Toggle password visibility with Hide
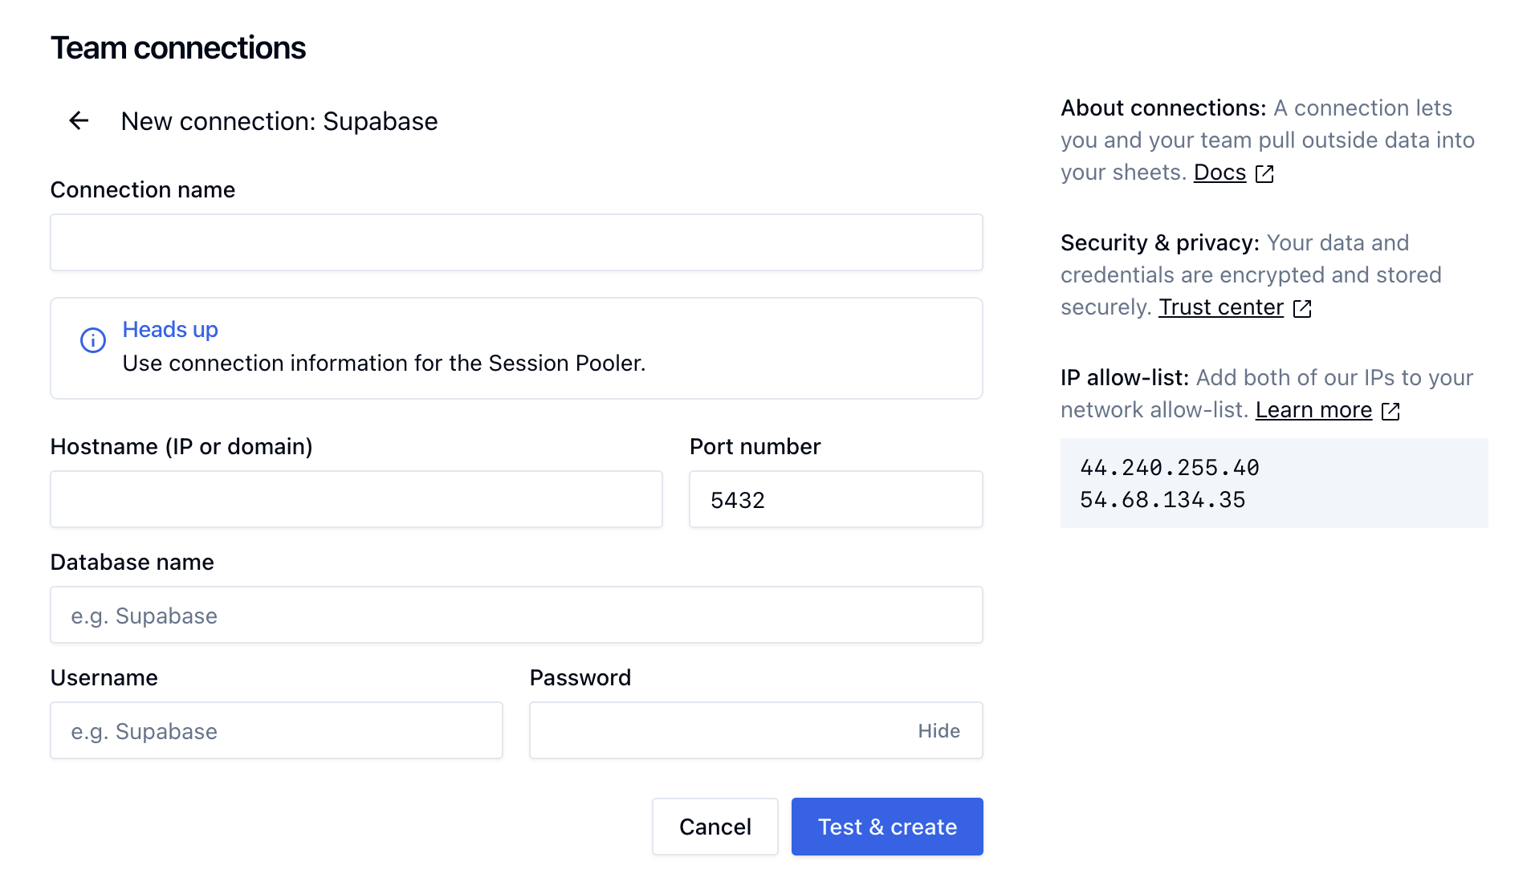This screenshot has width=1535, height=894. (939, 731)
